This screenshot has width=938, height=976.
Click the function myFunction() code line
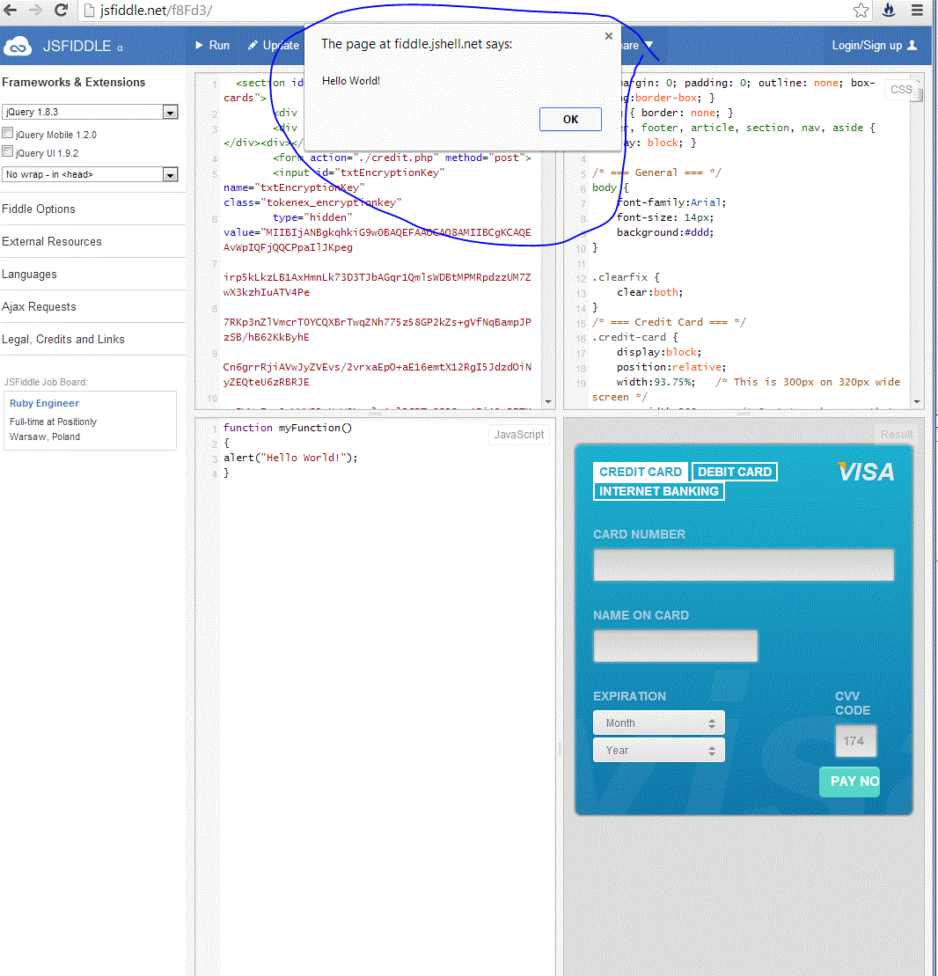(x=288, y=428)
